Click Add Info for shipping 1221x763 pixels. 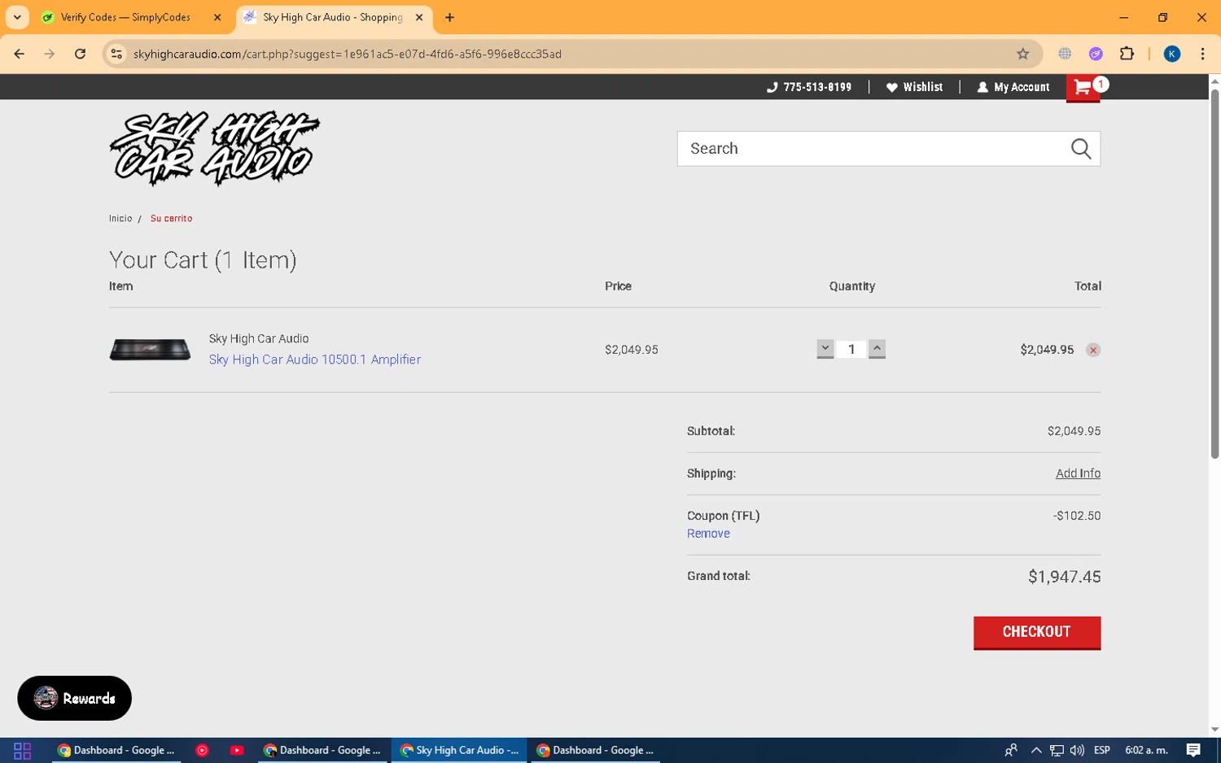tap(1078, 473)
